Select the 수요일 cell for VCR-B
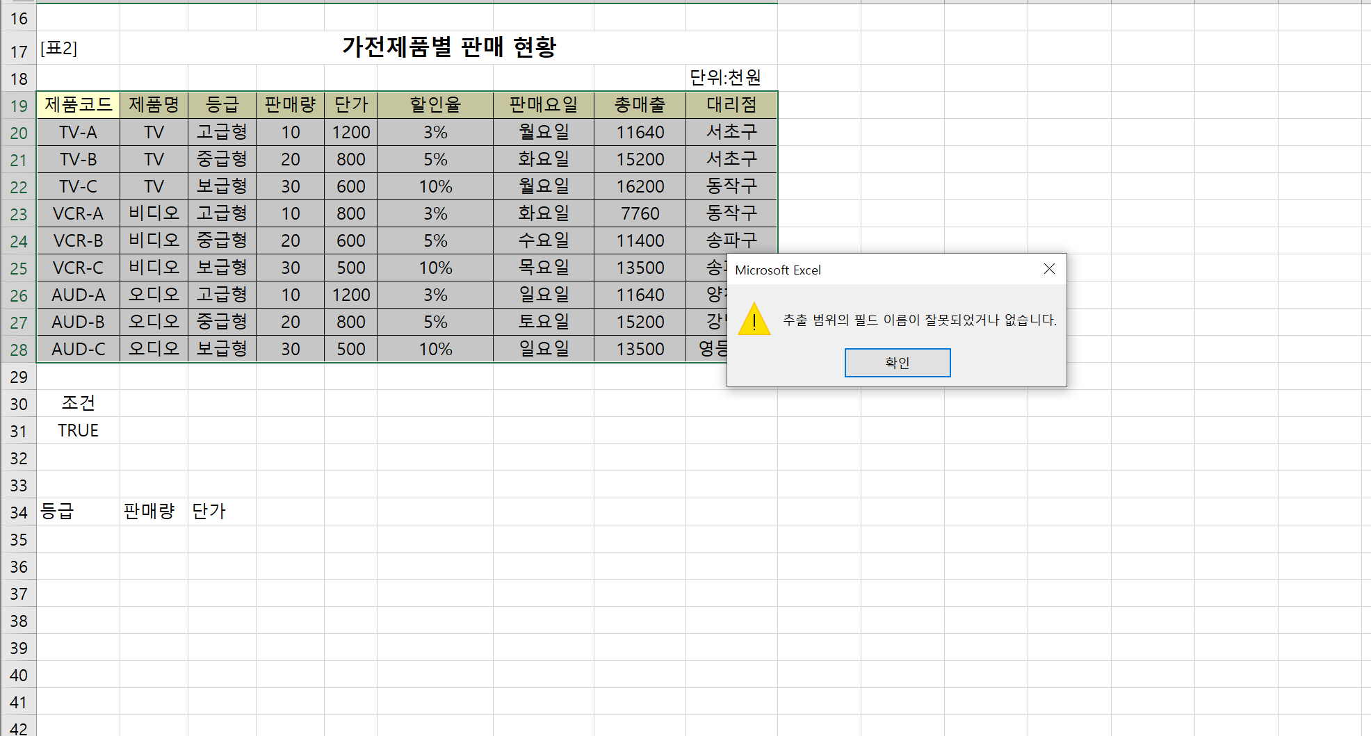 [544, 240]
